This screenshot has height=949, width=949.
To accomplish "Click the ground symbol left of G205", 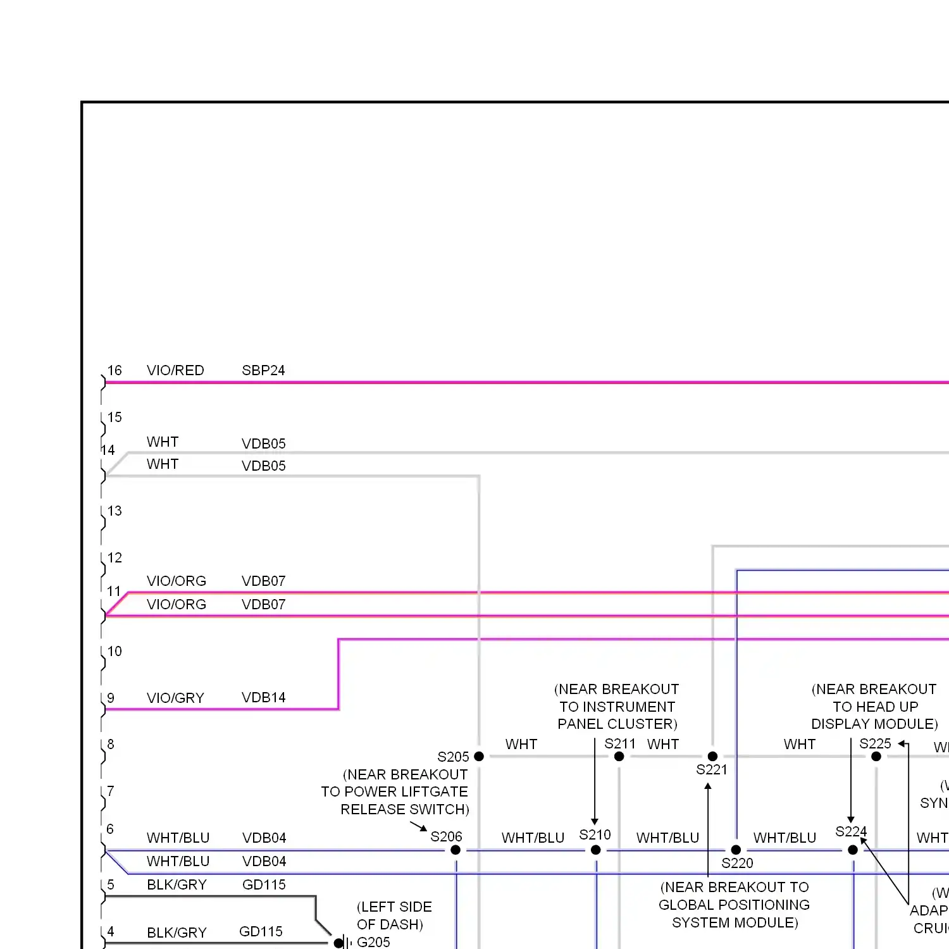I will 342,943.
